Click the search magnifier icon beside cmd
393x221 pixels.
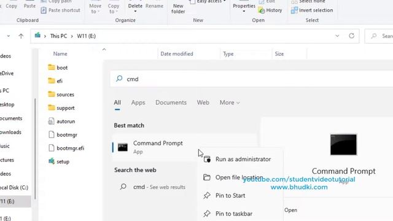[119, 79]
